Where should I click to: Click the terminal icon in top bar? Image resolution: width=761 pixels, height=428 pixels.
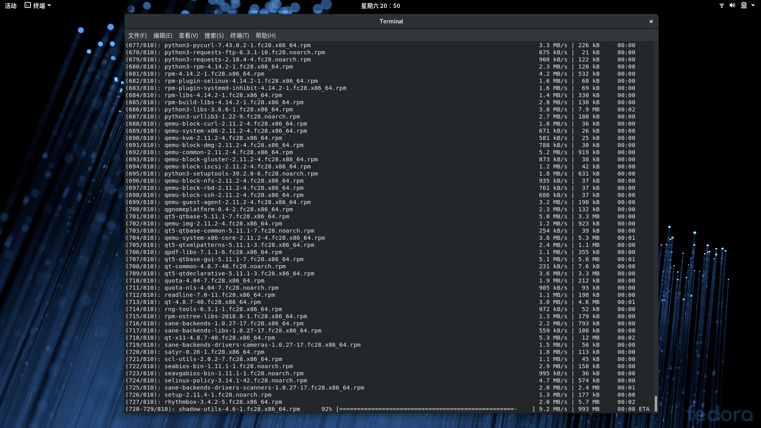(x=27, y=6)
